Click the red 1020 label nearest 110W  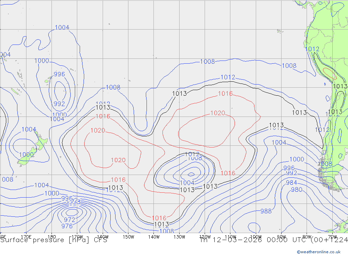[217, 113]
